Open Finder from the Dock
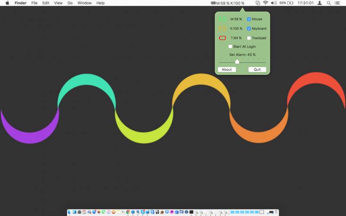This screenshot has height=216, width=346. [x=69, y=212]
